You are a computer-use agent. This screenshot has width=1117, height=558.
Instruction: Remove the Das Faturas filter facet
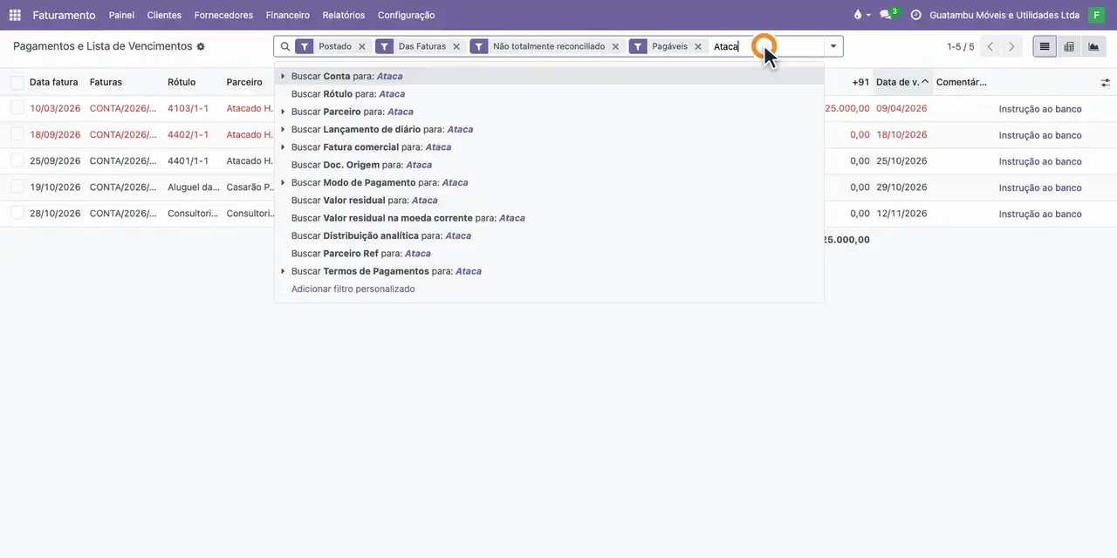(x=456, y=46)
